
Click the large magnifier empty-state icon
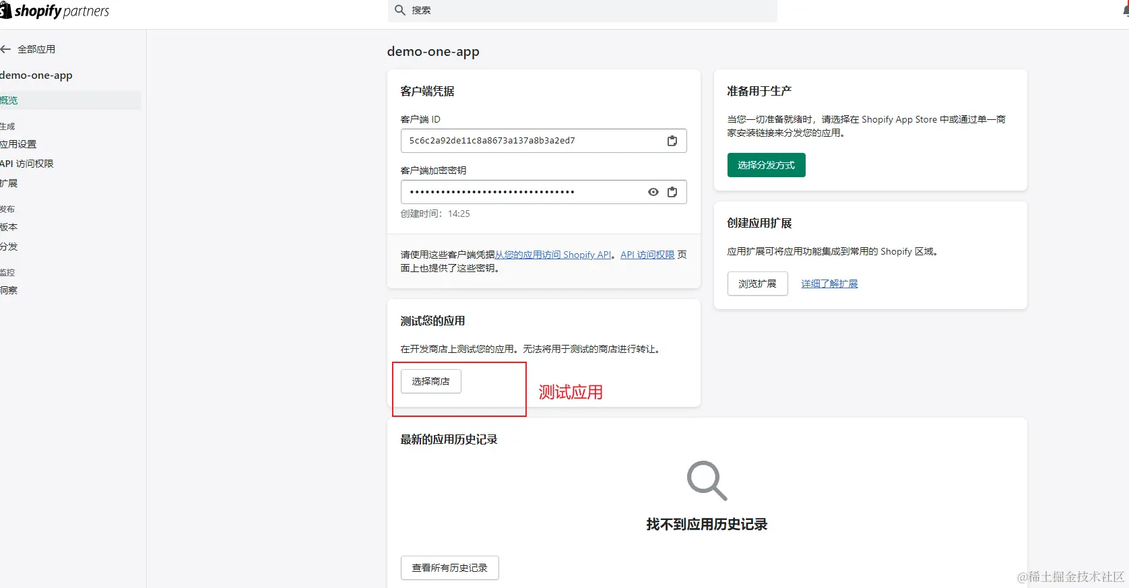[x=707, y=480]
